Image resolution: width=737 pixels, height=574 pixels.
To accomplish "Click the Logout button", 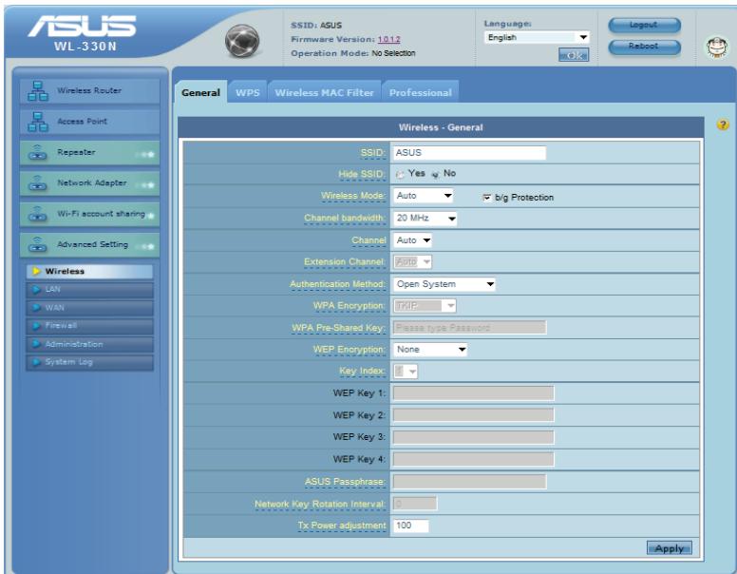I will [645, 25].
